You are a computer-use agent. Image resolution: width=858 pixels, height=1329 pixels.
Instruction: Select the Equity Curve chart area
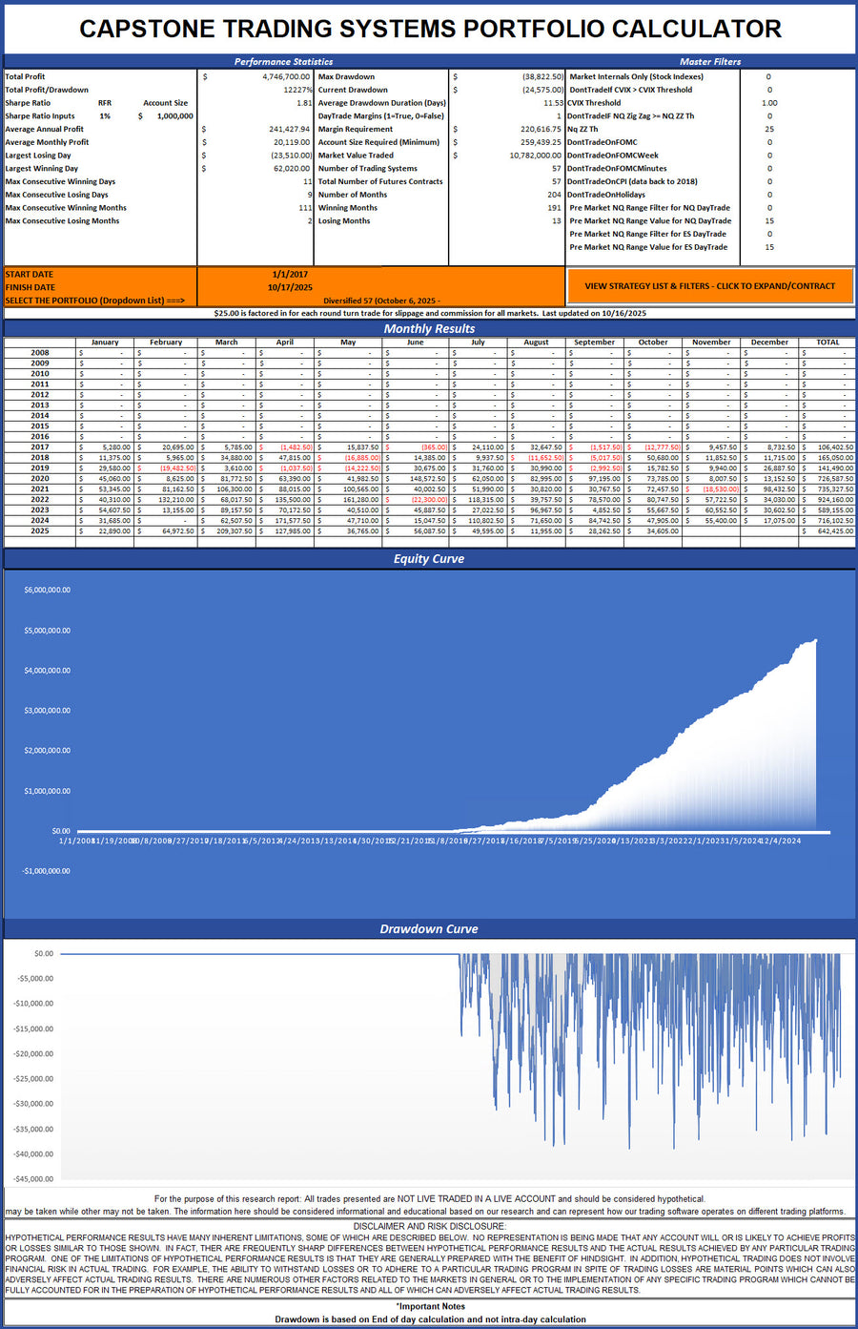pyautogui.click(x=429, y=735)
